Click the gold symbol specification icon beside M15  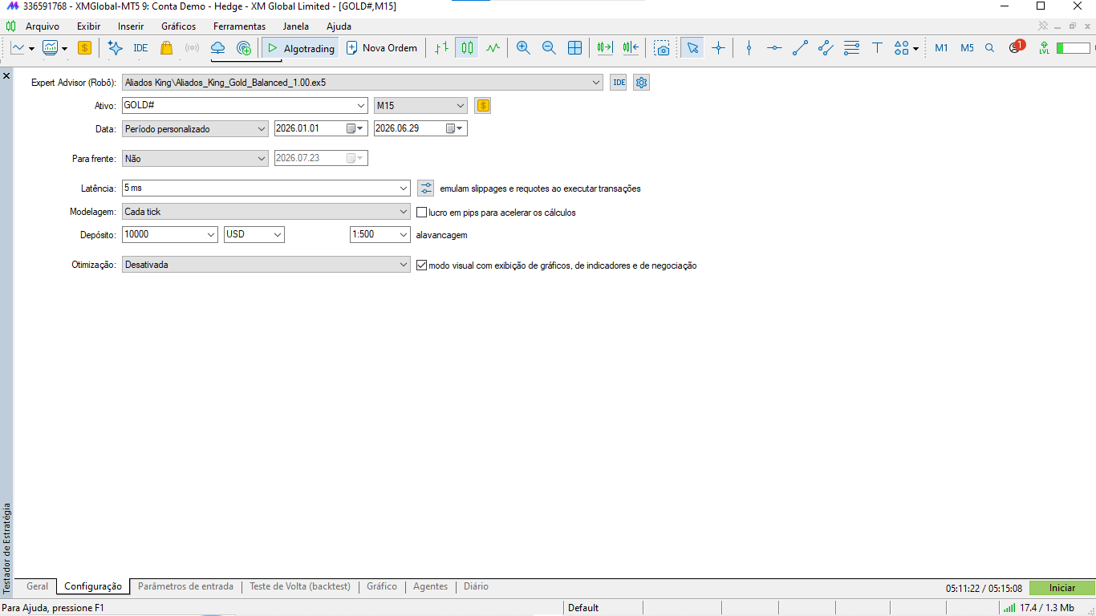tap(482, 105)
